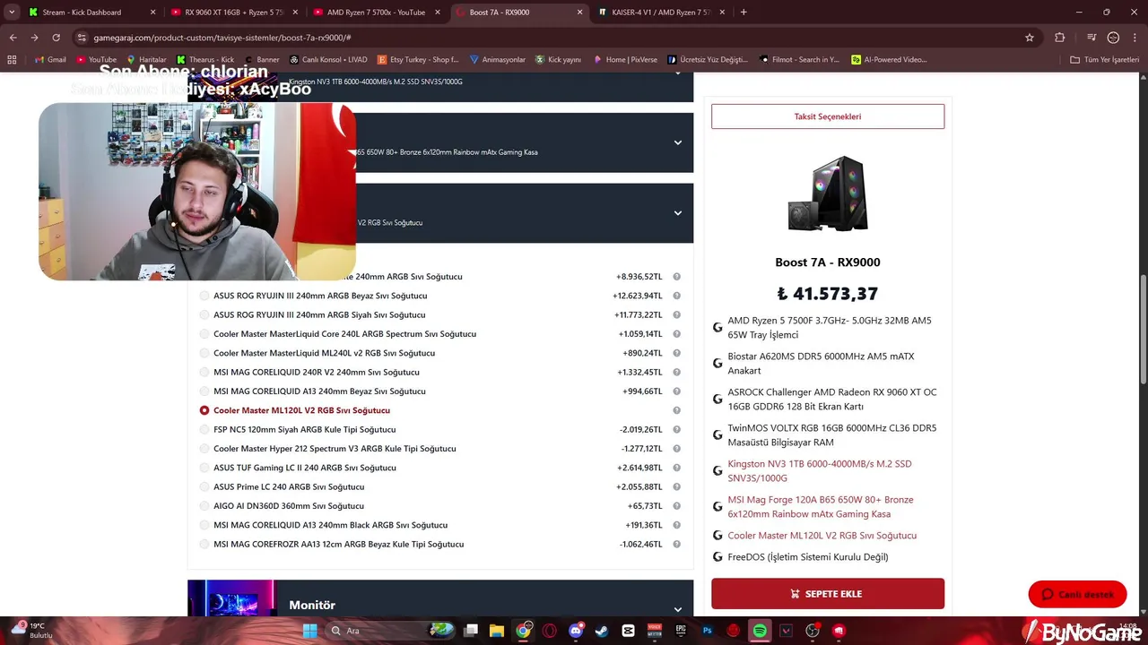Open Voicemeeter from the taskbar
The height and width of the screenshot is (645, 1148).
(x=655, y=631)
